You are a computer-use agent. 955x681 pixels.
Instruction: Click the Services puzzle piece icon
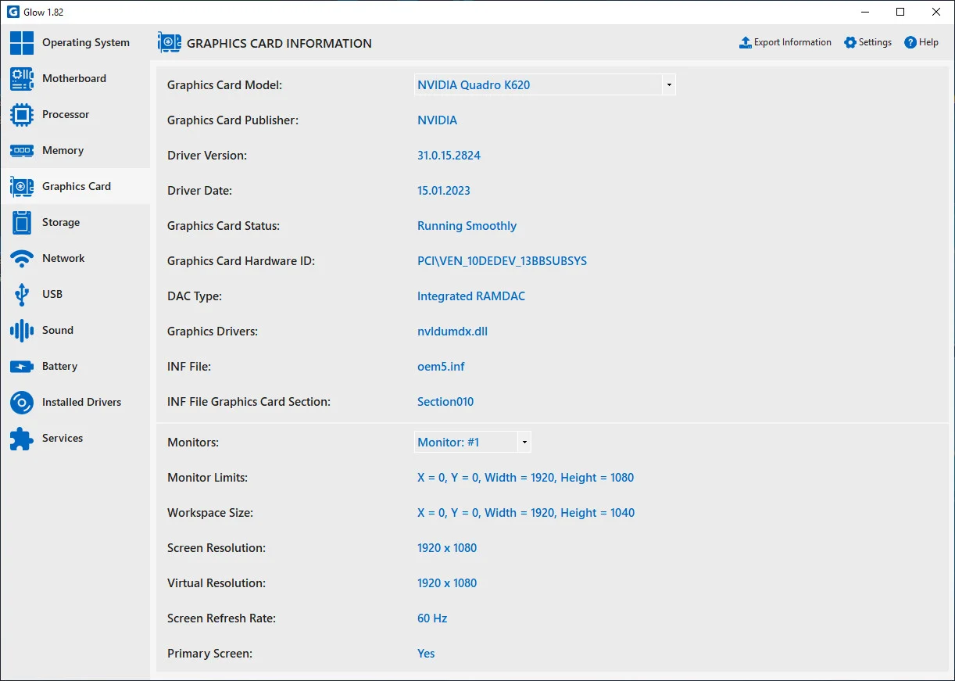pos(22,439)
